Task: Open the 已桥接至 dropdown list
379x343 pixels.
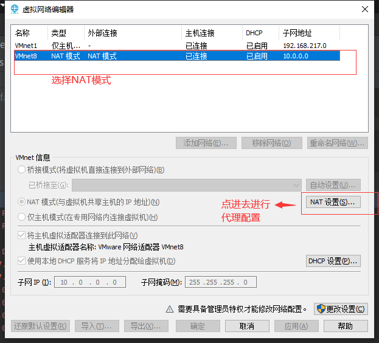Action: click(x=187, y=185)
